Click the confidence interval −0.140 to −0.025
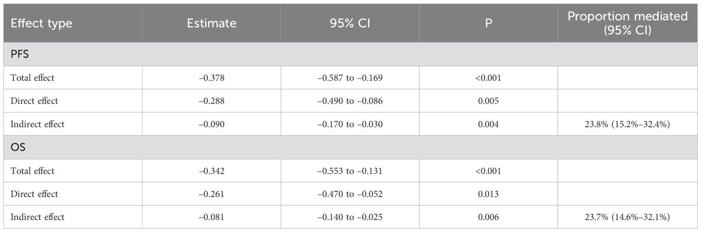This screenshot has height=232, width=701. (x=350, y=217)
